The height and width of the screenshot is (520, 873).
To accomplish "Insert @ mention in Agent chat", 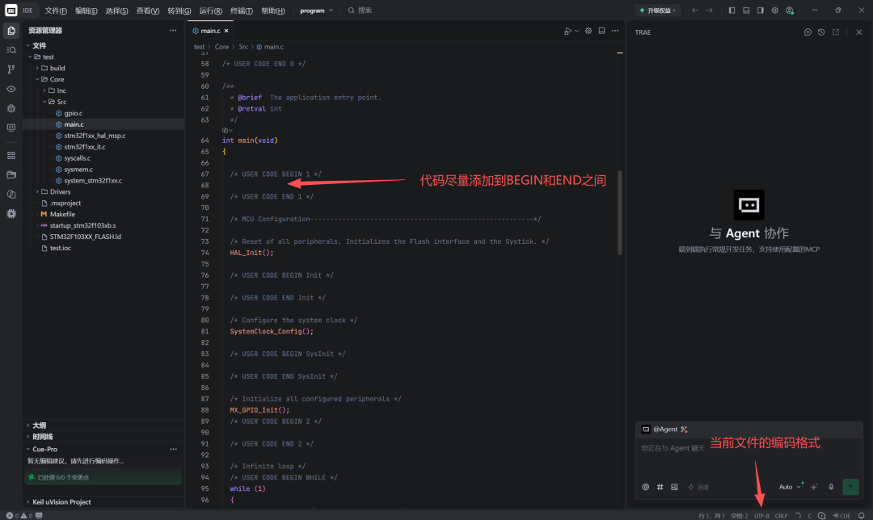I will (x=646, y=487).
